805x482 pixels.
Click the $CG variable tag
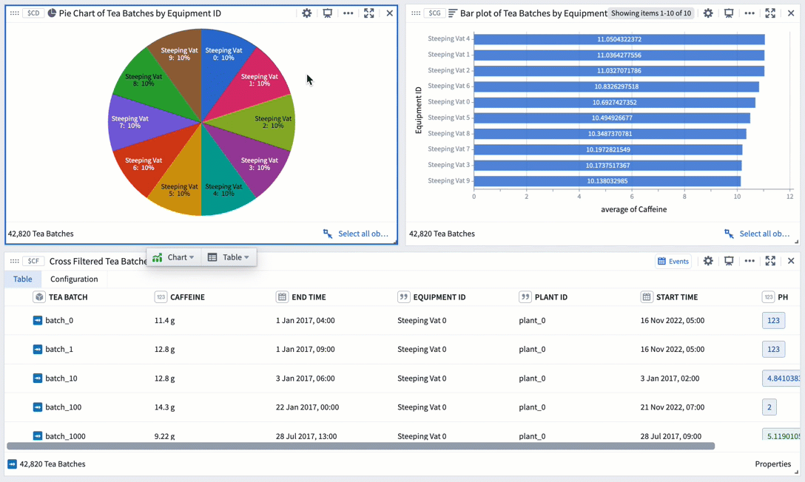435,13
